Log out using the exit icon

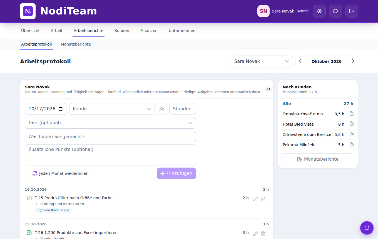(x=352, y=11)
